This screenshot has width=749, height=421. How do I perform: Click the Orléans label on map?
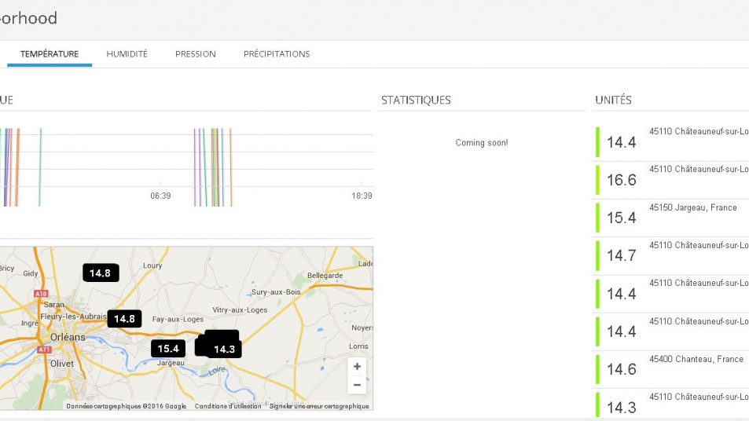point(68,337)
